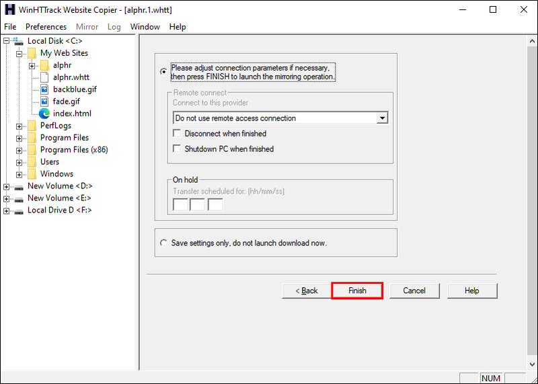538x384 pixels.
Task: Click the Program Files (x86) folder icon
Action: coord(32,149)
